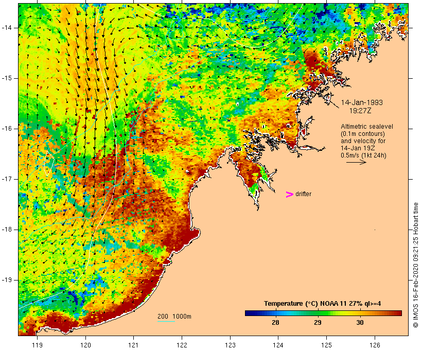Click the '125' longitude axis label
This screenshot has height=350, width=422.
click(327, 345)
